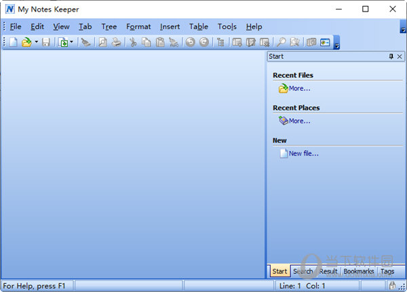Switch to the Bookmarks tab

(x=359, y=271)
